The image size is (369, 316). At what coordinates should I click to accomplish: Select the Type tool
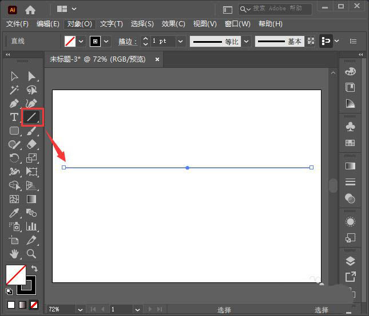click(x=14, y=117)
